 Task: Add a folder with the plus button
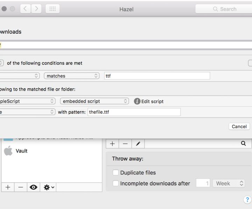click(8, 187)
